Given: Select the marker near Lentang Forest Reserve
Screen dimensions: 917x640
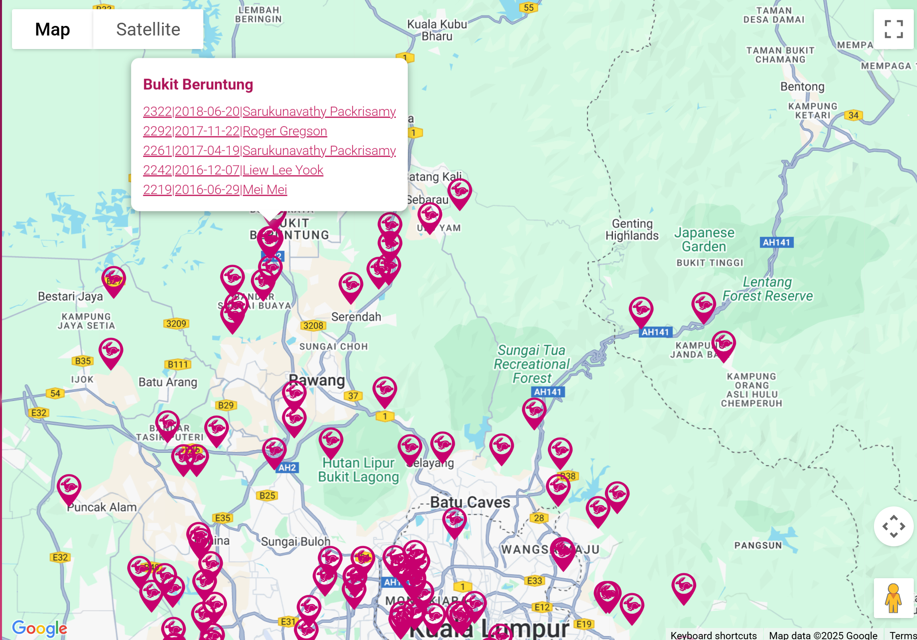Looking at the screenshot, I should tap(703, 305).
